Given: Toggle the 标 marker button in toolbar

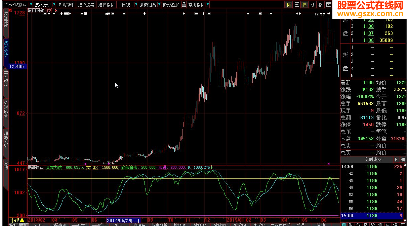Looking at the screenshot, I should click(289, 5).
